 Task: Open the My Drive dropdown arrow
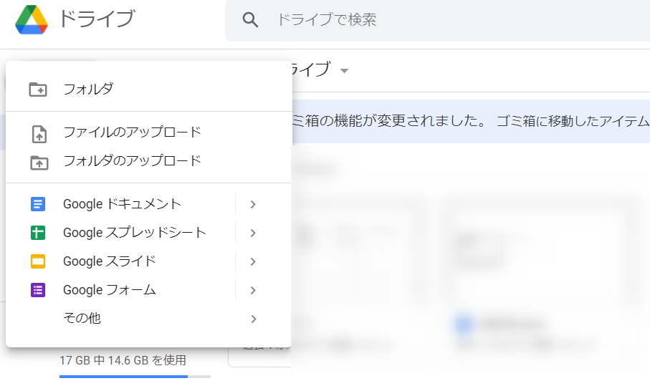[x=345, y=71]
